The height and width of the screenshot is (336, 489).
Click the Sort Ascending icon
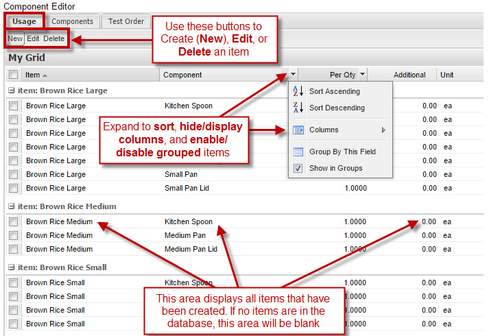(298, 91)
